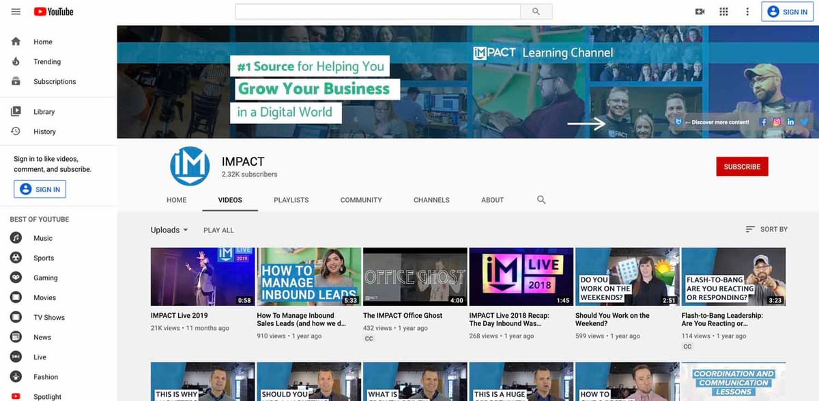Open the News category icon
819x401 pixels.
pyautogui.click(x=16, y=337)
